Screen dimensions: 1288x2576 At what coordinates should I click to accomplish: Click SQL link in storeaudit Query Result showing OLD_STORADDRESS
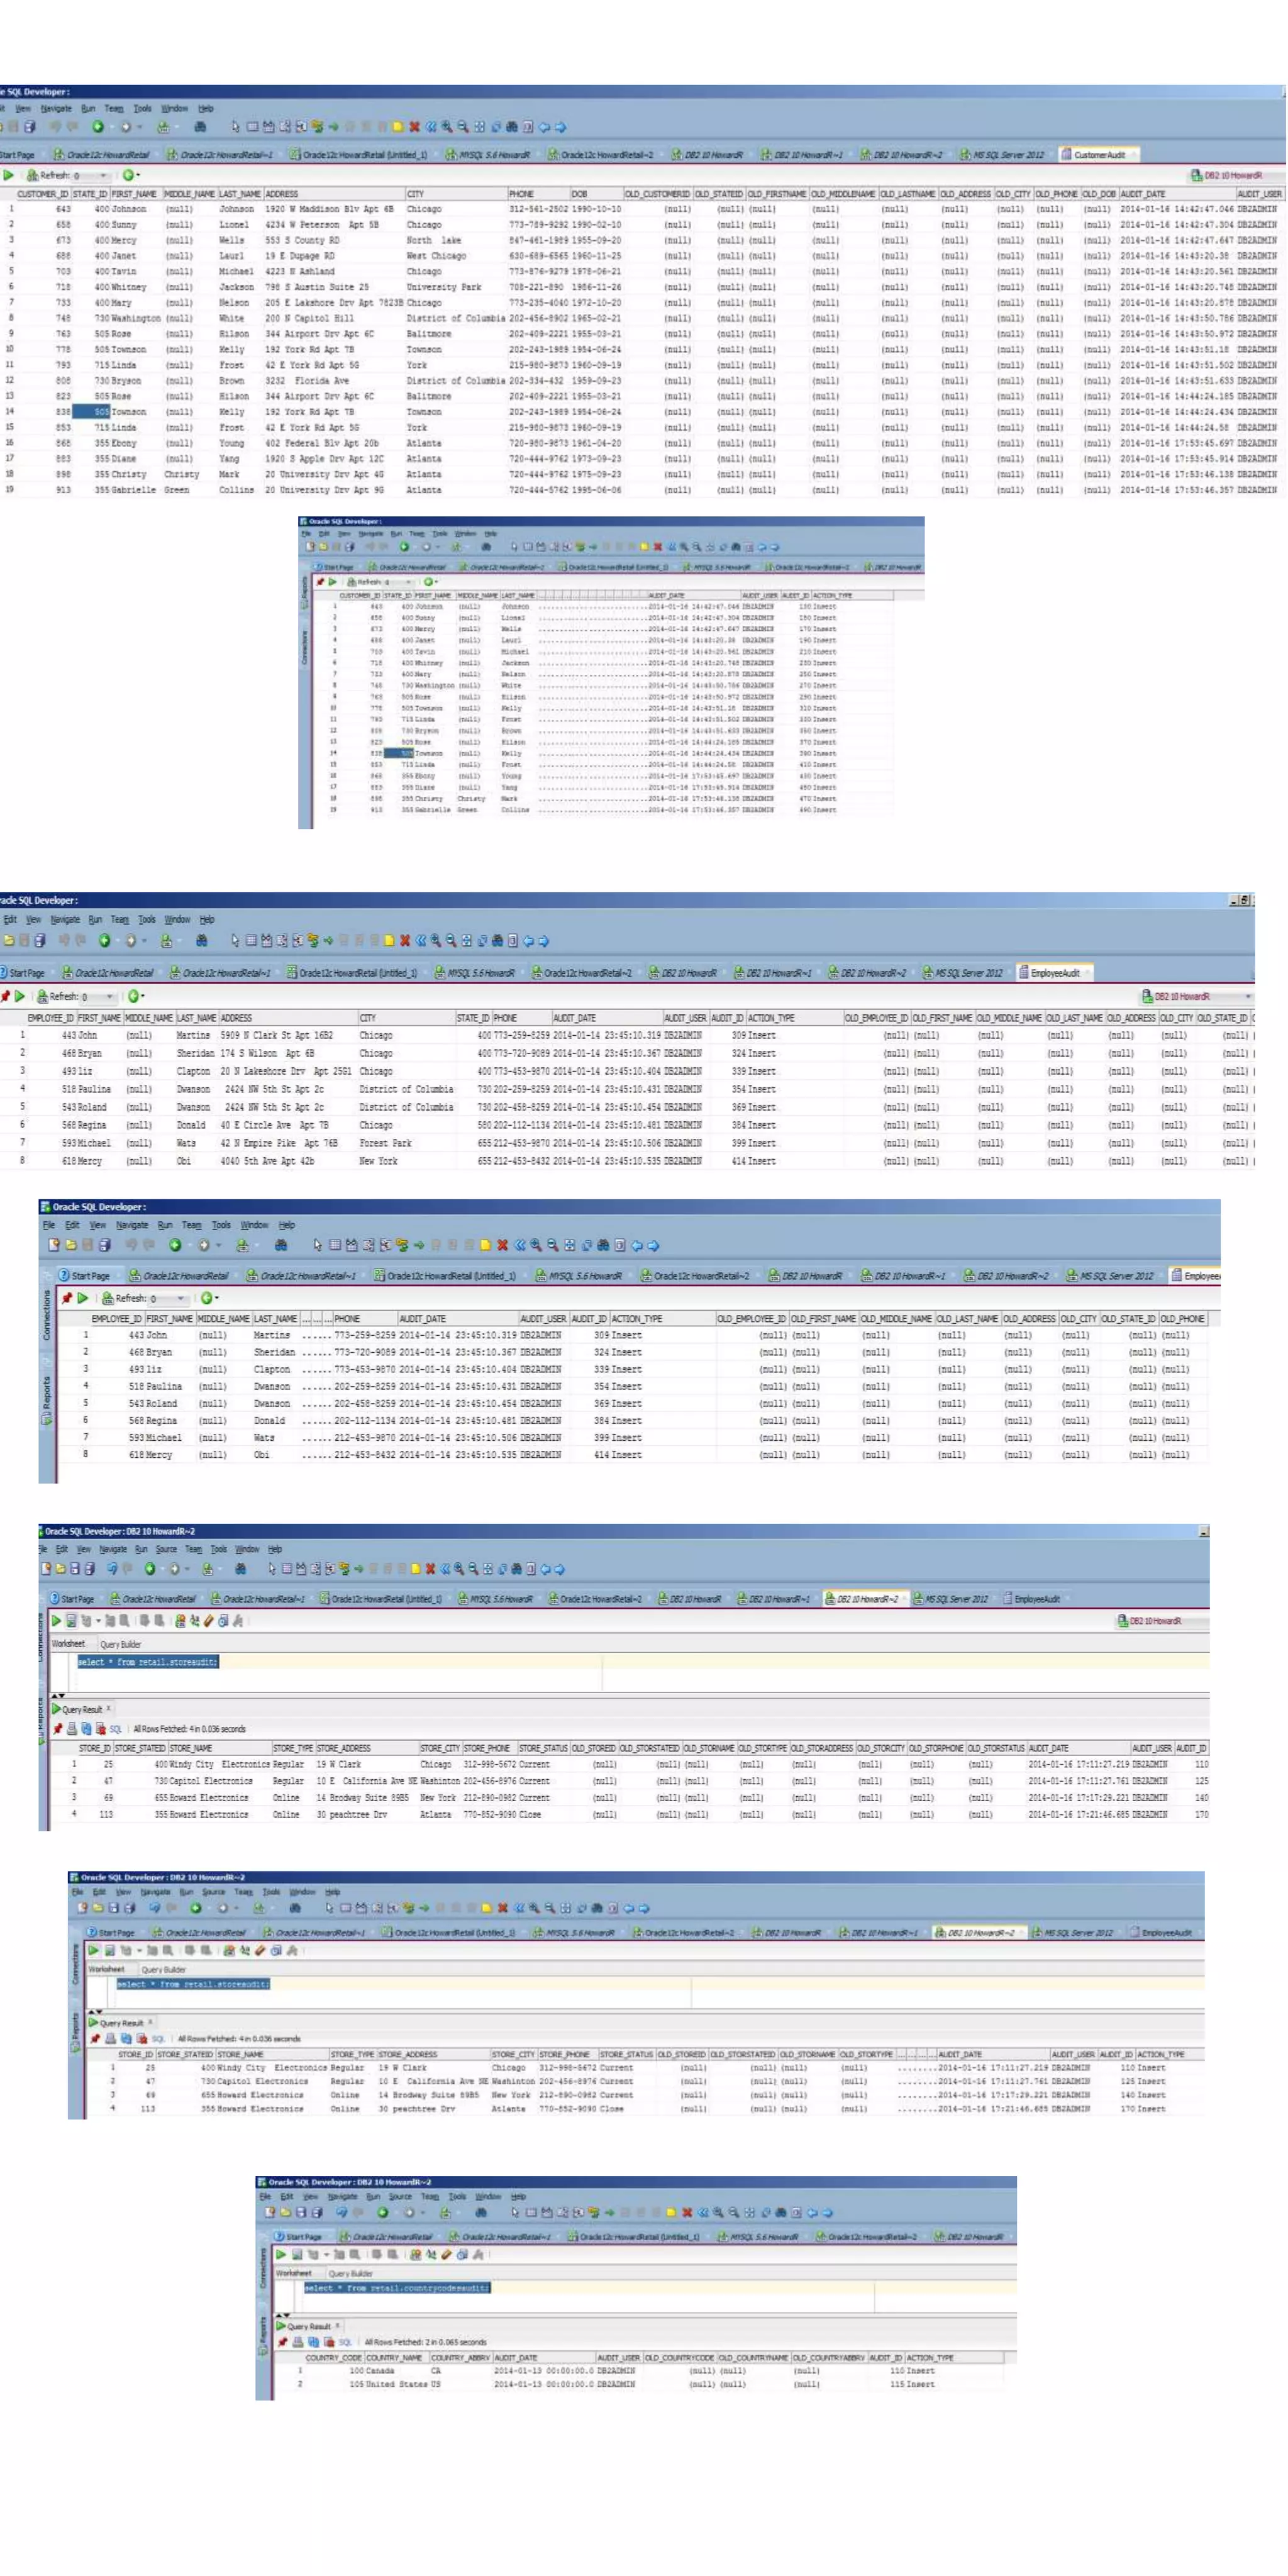(116, 1729)
